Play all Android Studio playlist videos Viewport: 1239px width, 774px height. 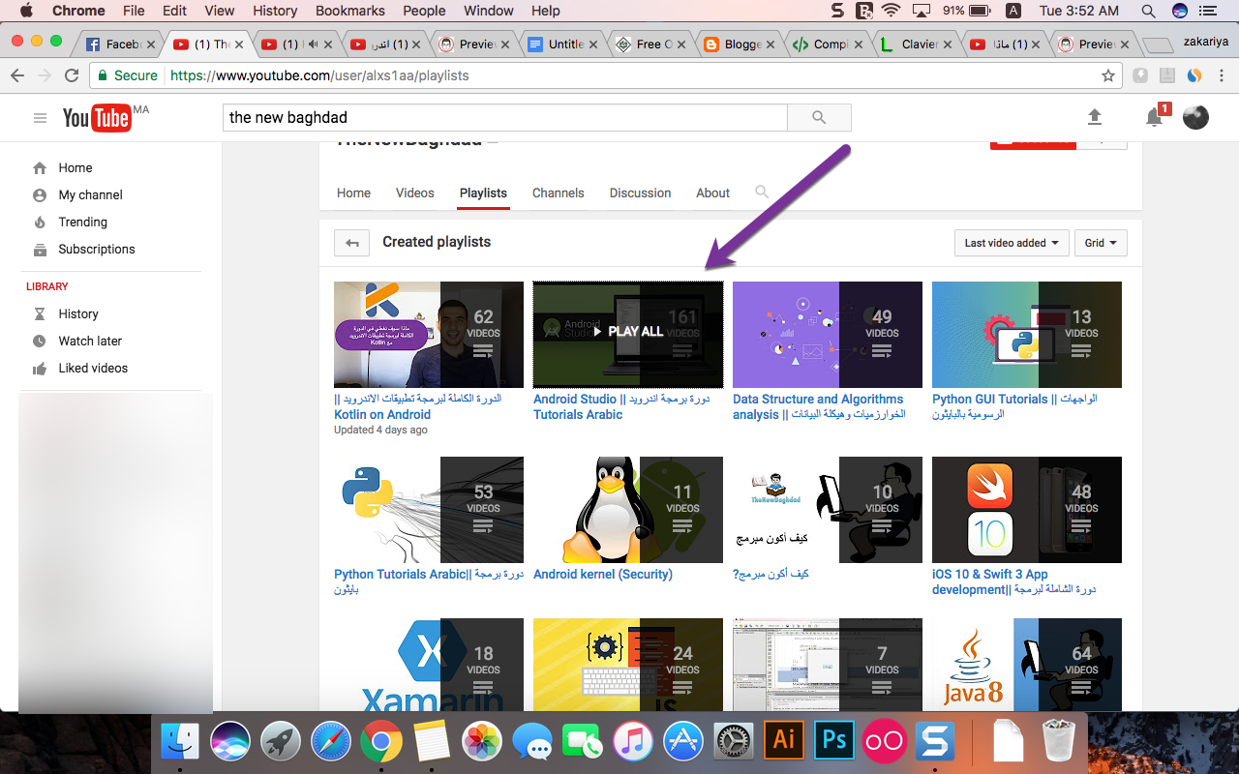click(x=627, y=331)
